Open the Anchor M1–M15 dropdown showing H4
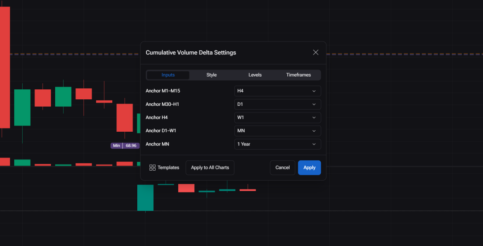This screenshot has width=483, height=246. 277,91
